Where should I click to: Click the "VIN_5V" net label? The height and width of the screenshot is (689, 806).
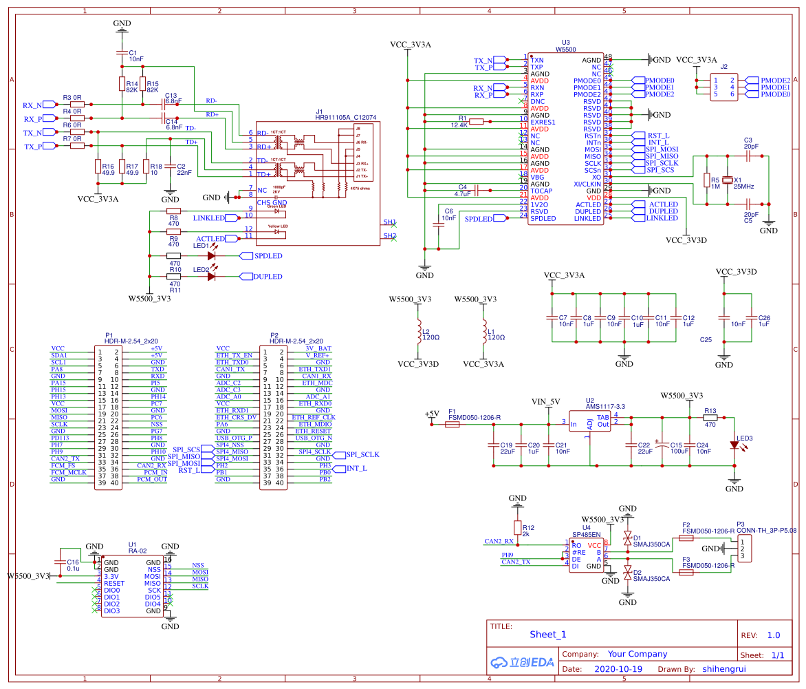pos(545,402)
